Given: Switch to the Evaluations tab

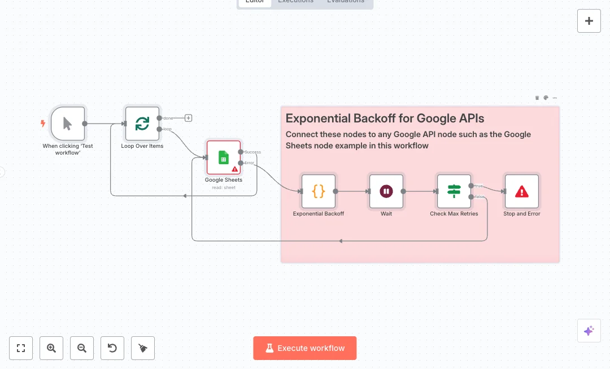Looking at the screenshot, I should pyautogui.click(x=346, y=2).
